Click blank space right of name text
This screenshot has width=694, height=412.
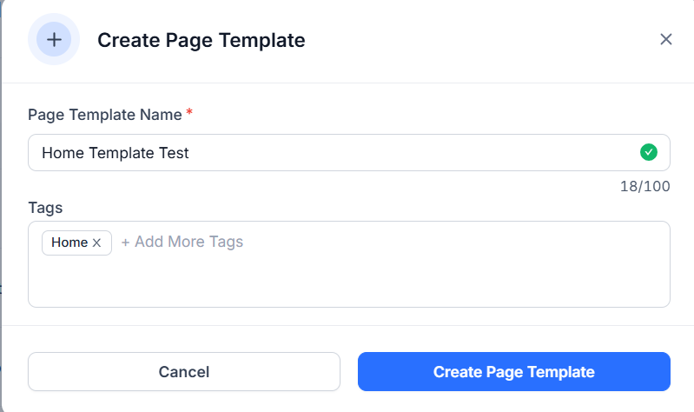pos(412,152)
